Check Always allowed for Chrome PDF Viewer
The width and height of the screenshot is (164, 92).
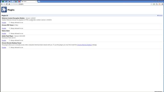coord(9,28)
